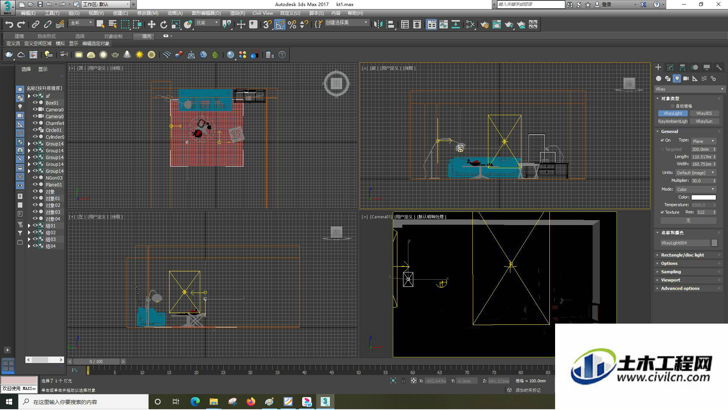
Task: Toggle visibility eye for Plane01
Action: (35, 185)
